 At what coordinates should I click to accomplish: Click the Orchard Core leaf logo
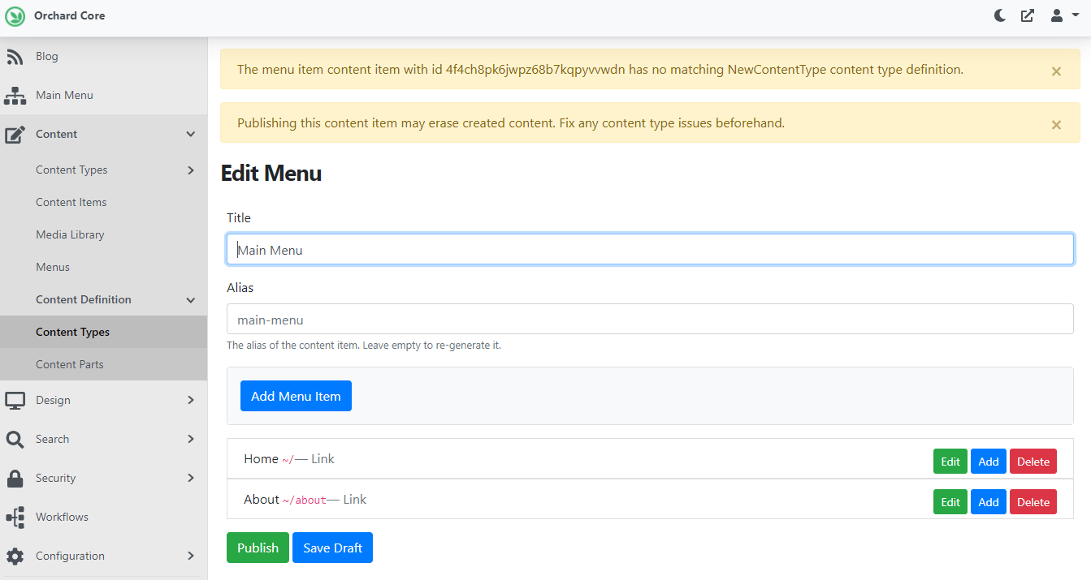click(15, 15)
